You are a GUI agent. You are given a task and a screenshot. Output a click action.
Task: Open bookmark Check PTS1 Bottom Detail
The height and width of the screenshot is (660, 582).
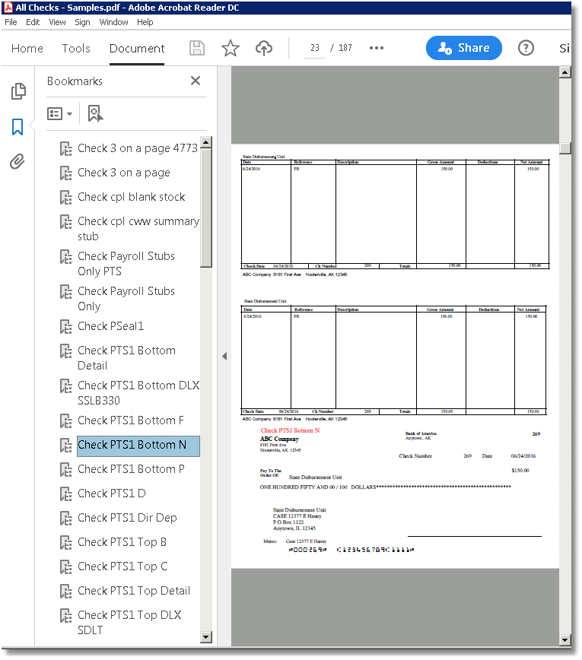tap(126, 358)
